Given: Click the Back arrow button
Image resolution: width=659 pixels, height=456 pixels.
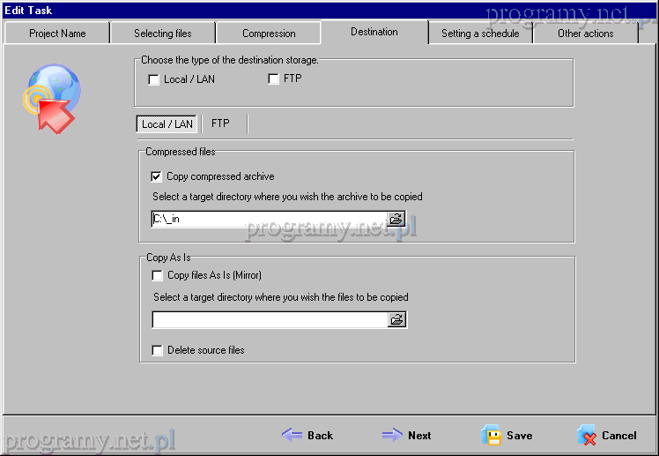Looking at the screenshot, I should [307, 435].
